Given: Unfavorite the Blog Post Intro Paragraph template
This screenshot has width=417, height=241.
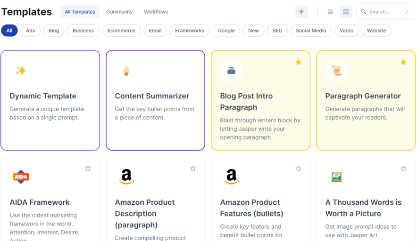Looking at the screenshot, I should coord(298,62).
